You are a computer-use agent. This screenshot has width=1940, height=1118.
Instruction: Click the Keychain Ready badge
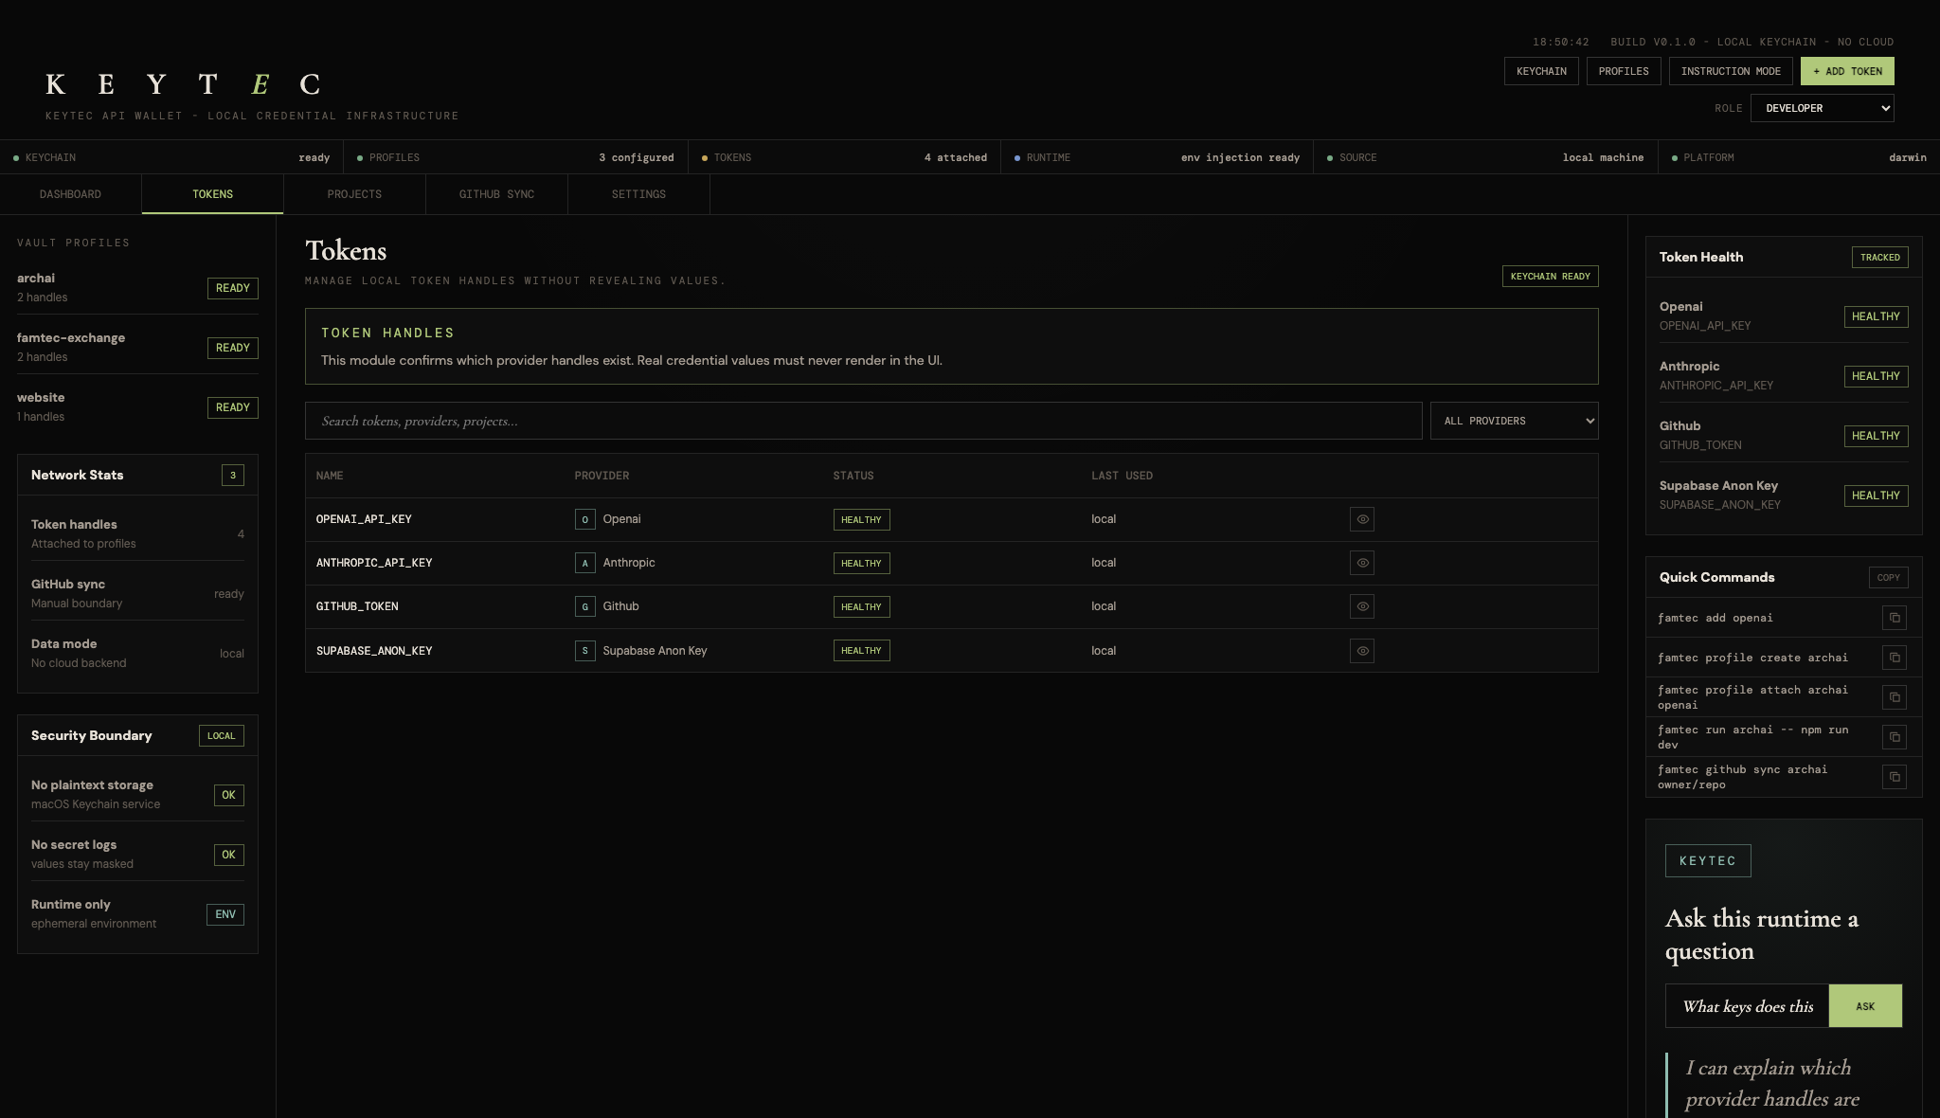point(1550,277)
